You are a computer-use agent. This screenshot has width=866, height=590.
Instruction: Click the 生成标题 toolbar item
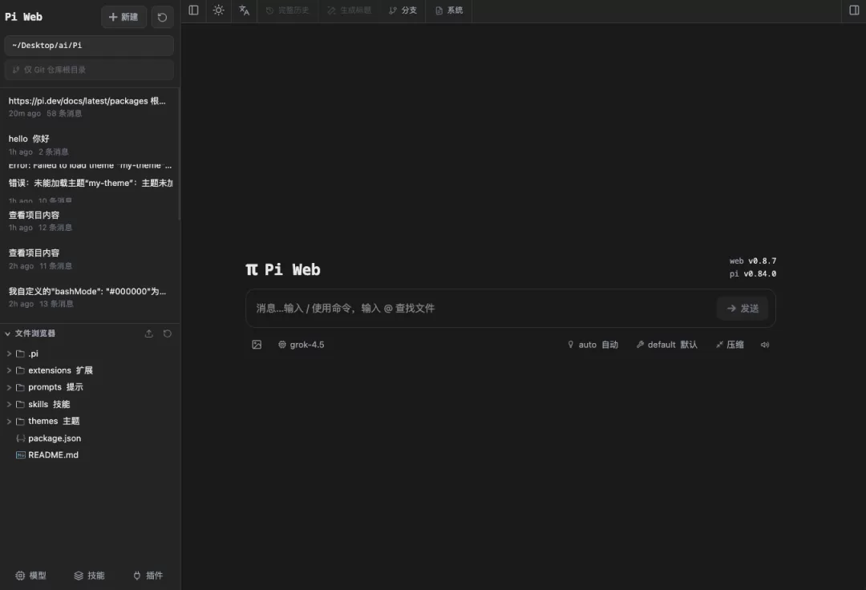tap(350, 10)
